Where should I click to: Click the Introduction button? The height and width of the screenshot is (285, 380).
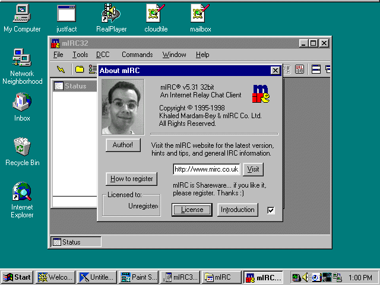click(x=237, y=210)
